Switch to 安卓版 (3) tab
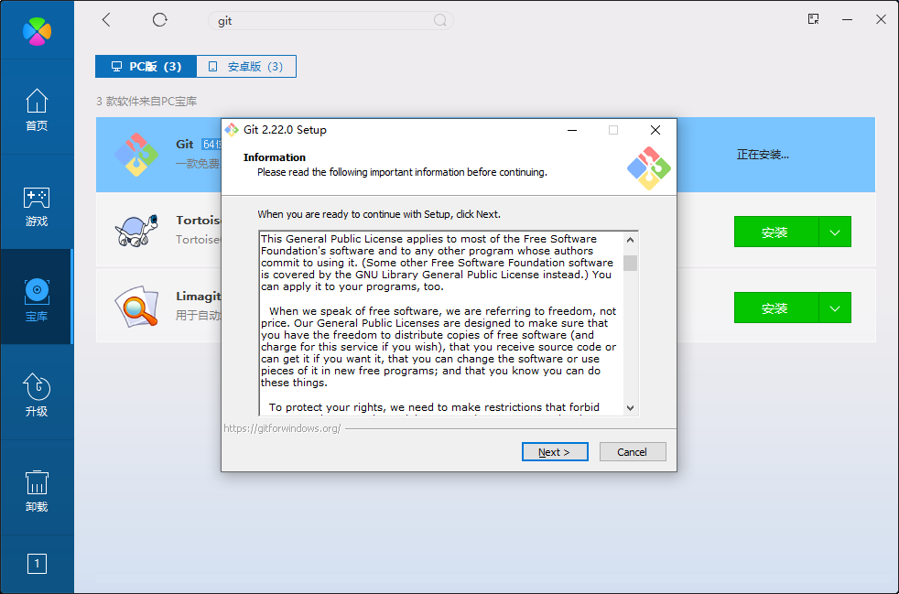899x594 pixels. pos(246,67)
